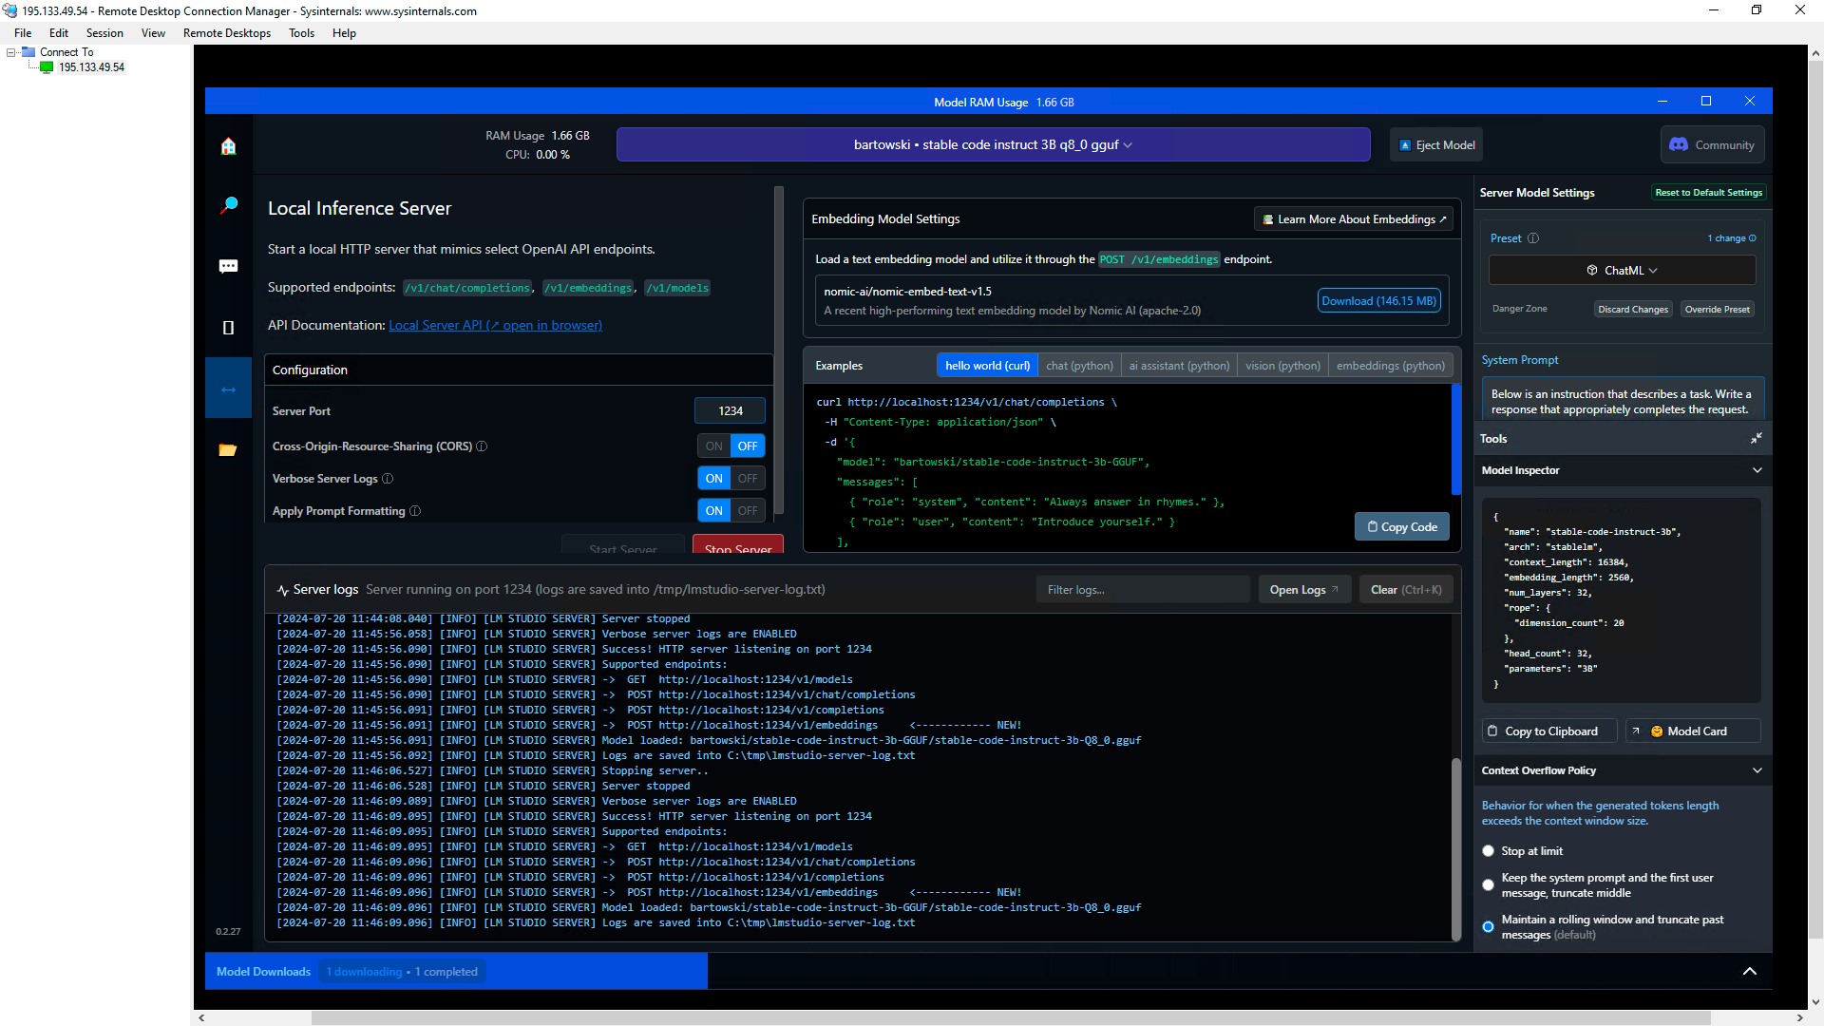Click the LM Studio home icon
The image size is (1824, 1026).
point(228,144)
